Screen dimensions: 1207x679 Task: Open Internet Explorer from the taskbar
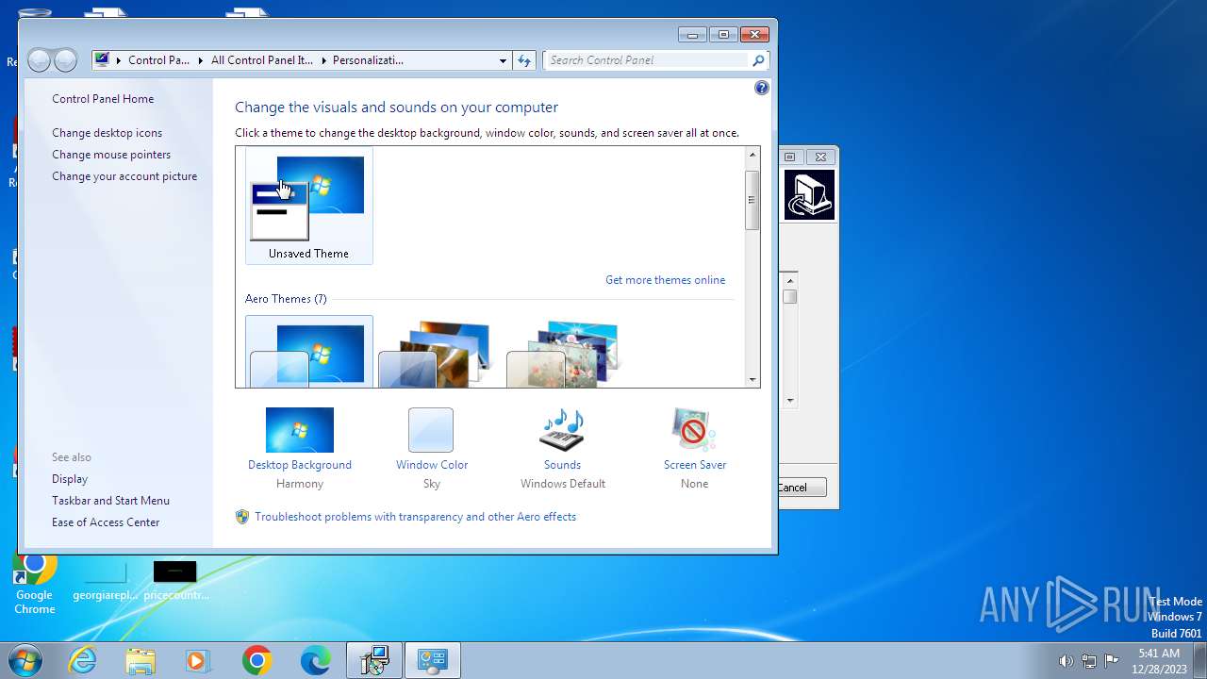83,660
